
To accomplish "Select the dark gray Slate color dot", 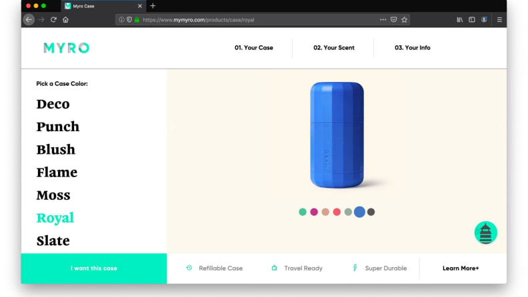I will click(371, 212).
